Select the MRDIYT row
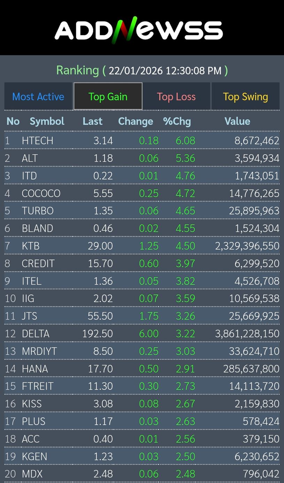 click(x=39, y=351)
